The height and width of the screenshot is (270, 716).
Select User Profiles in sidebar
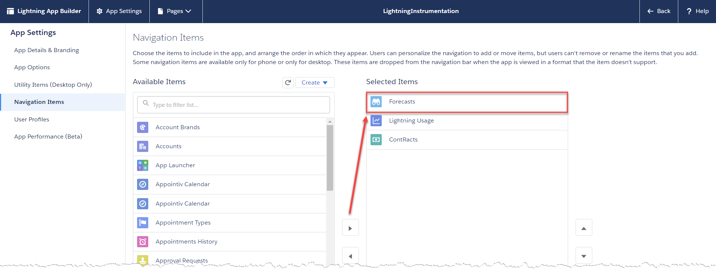[32, 120]
